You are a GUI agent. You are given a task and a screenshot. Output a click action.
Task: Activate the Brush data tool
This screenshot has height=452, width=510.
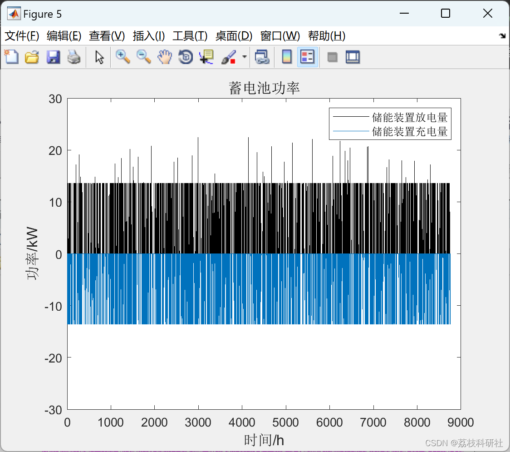(x=229, y=57)
